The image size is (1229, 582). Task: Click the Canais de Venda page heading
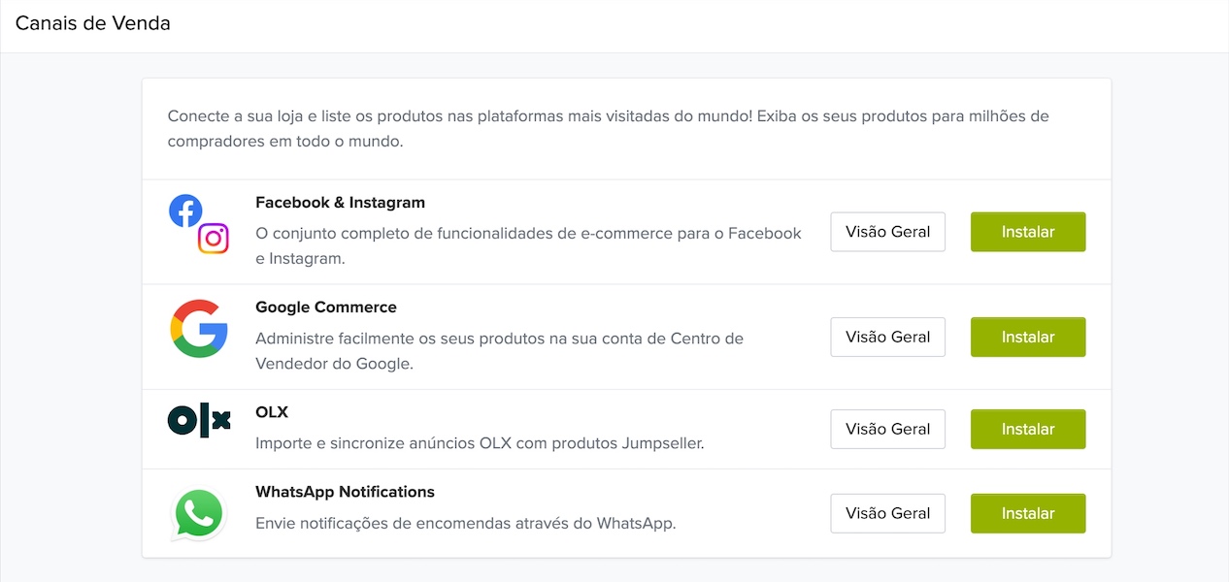(93, 23)
